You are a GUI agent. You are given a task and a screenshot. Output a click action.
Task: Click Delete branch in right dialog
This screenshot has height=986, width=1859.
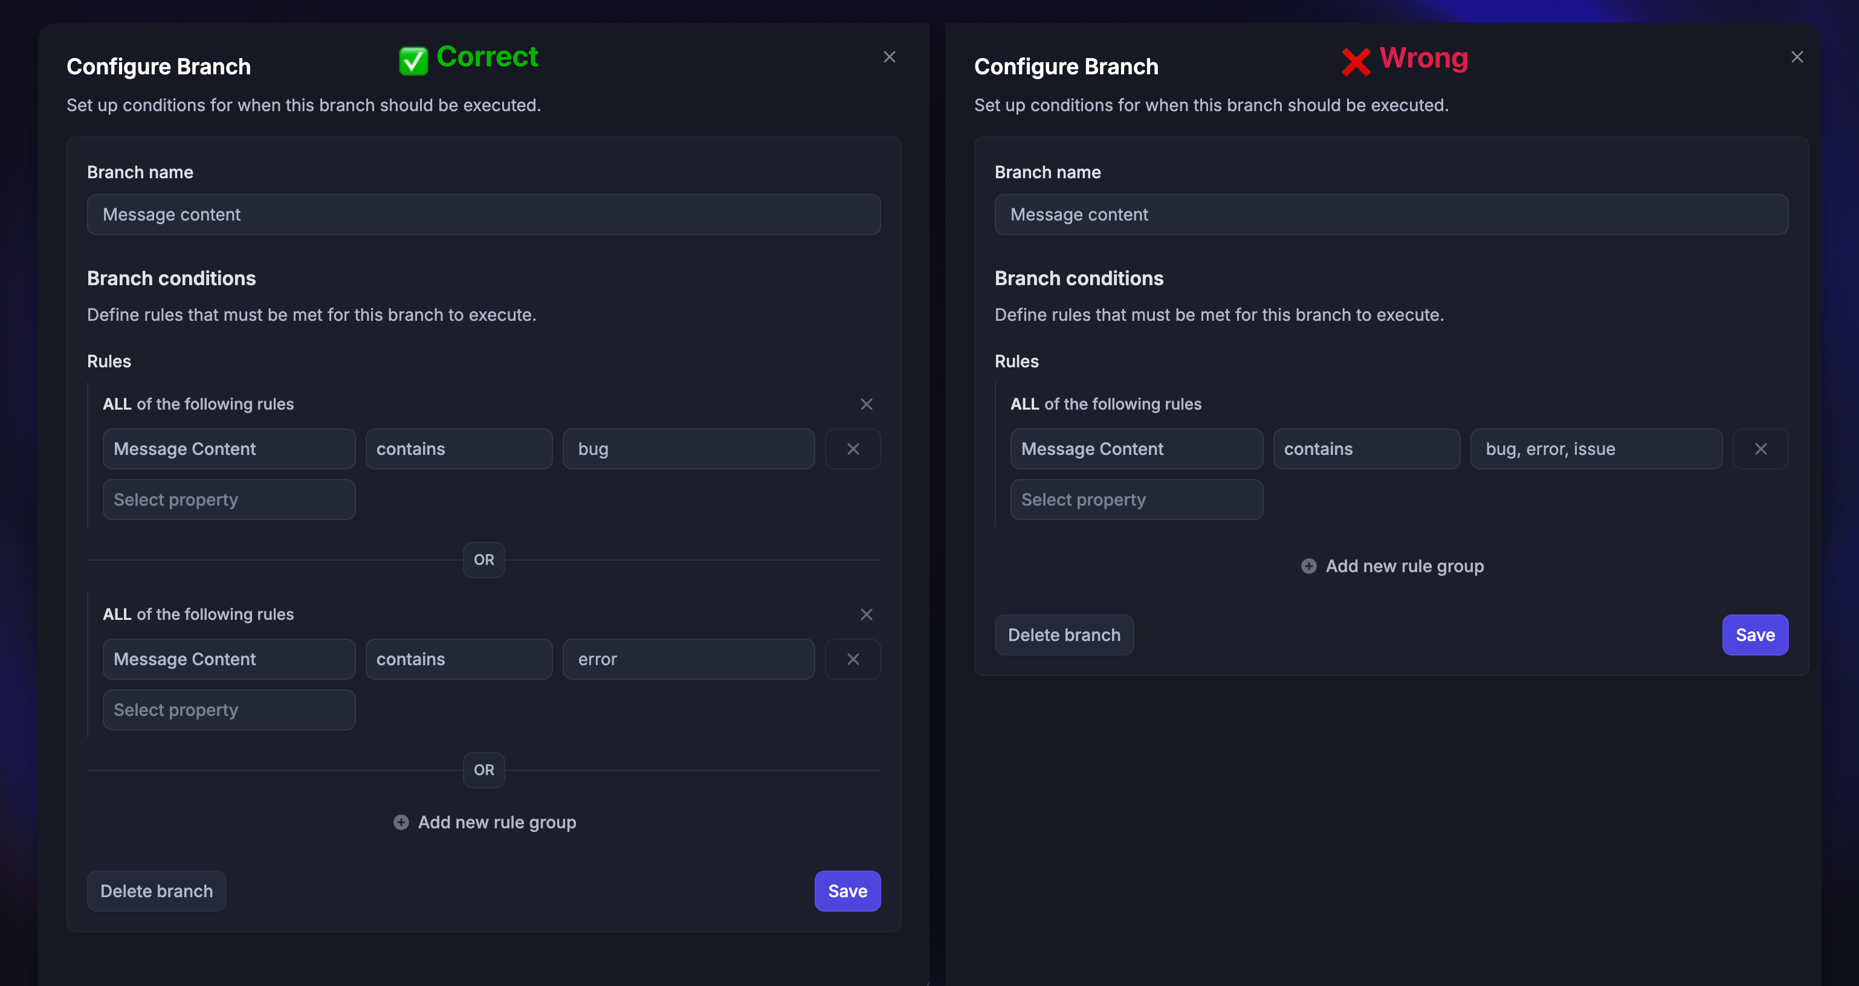click(1064, 636)
